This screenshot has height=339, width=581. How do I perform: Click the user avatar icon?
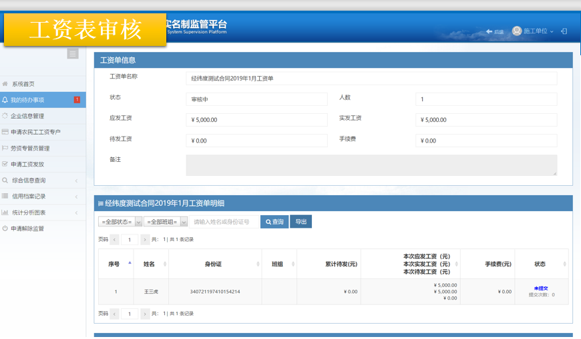[x=517, y=31]
